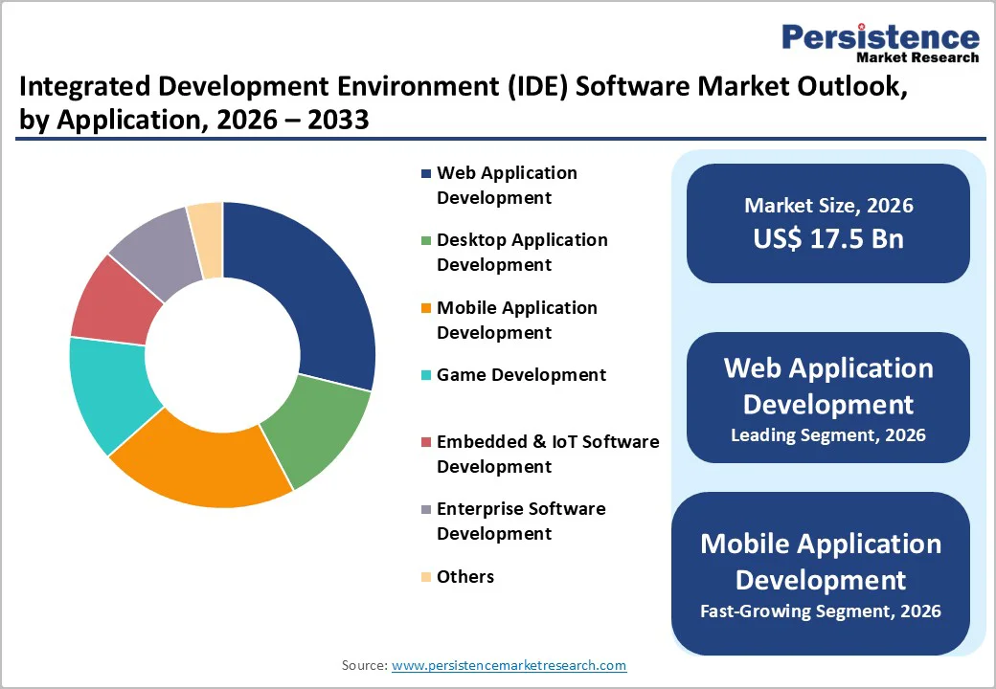Viewport: 996px width, 689px height.
Task: Select the dark blue Web Application Development legend marker
Action: [424, 173]
